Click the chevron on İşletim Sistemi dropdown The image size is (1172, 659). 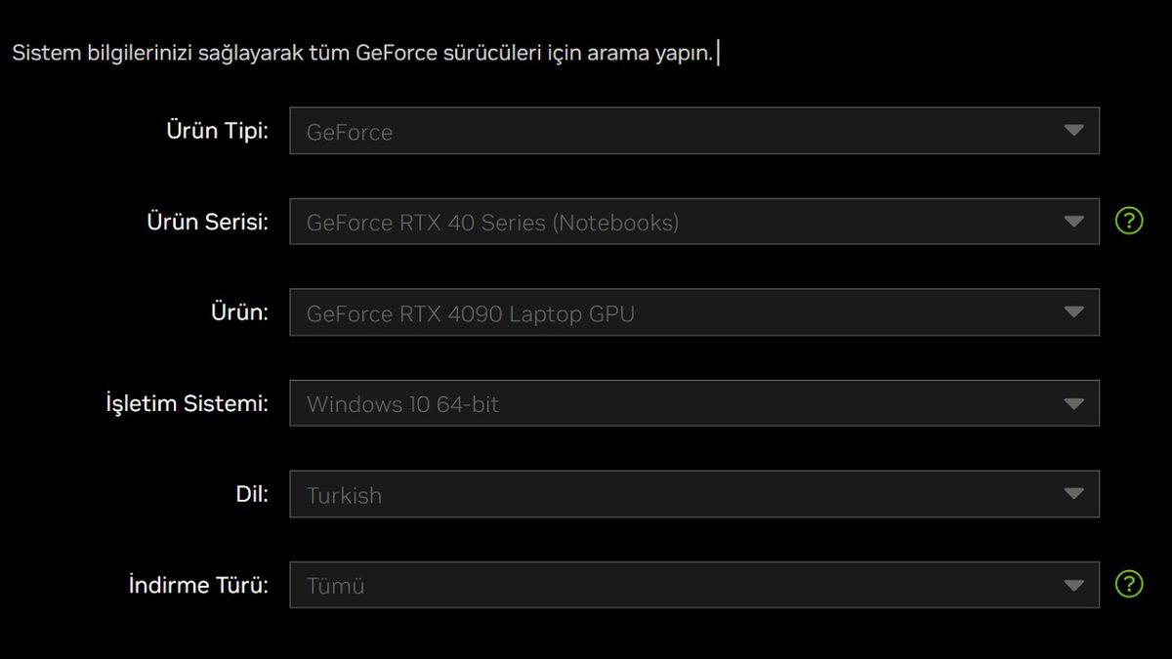[1075, 402]
